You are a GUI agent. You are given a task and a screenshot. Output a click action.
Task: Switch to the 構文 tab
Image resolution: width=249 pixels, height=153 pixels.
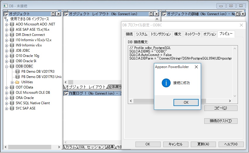pyautogui.click(x=178, y=34)
